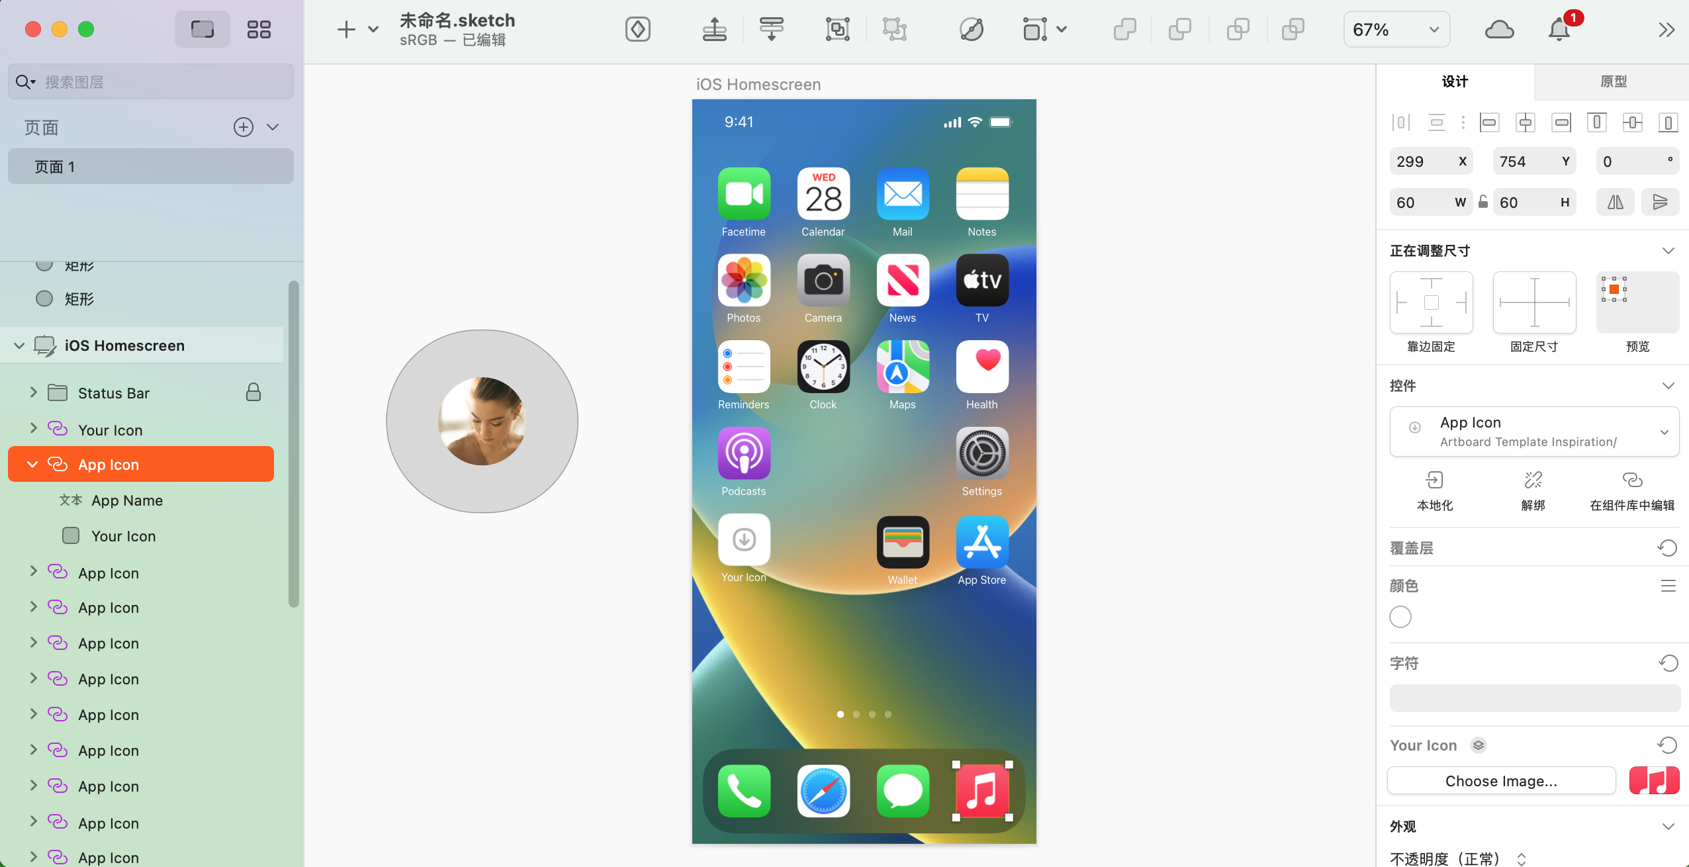Collapse the 外观 appearance section

1668,827
